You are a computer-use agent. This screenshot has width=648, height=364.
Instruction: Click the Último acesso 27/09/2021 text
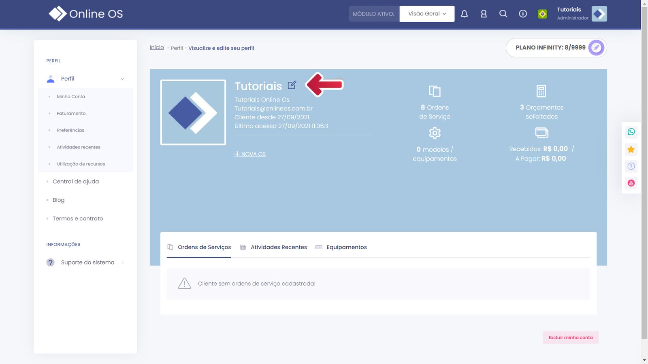point(281,126)
